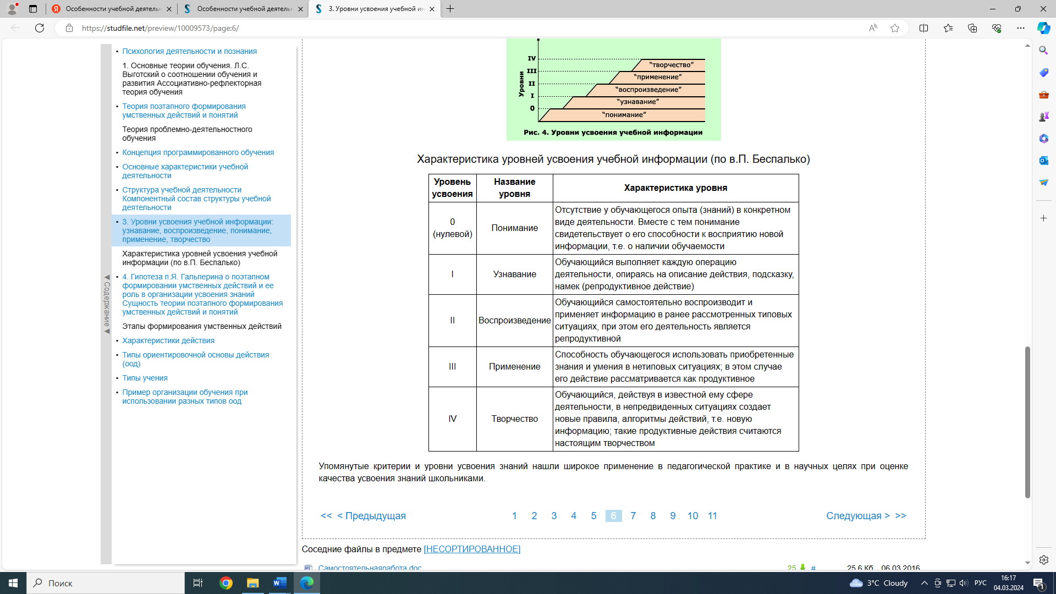This screenshot has height=594, width=1056.
Task: Open 'Психология деятельности и познания' link
Action: [x=189, y=51]
